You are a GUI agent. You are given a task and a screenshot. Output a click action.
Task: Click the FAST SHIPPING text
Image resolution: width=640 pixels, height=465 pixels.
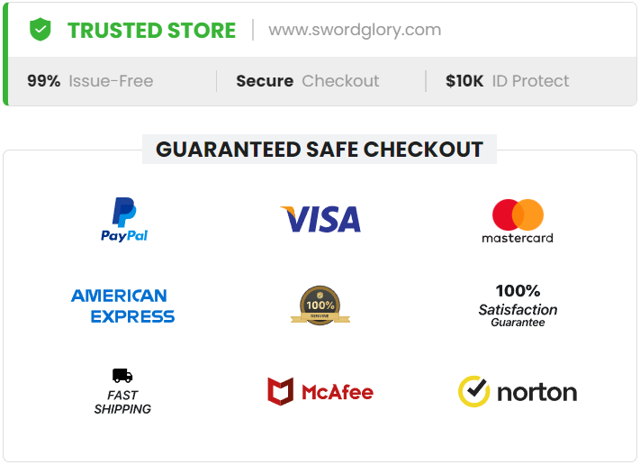[122, 402]
